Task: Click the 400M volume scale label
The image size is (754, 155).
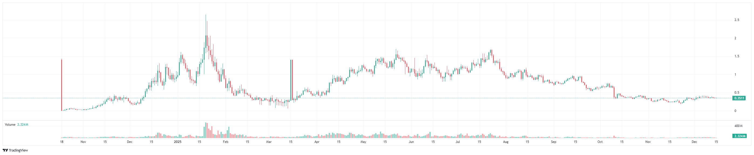Action: [x=739, y=126]
